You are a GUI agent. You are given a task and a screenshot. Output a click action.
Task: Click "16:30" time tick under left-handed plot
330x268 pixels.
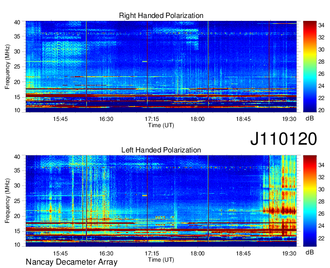106,253
